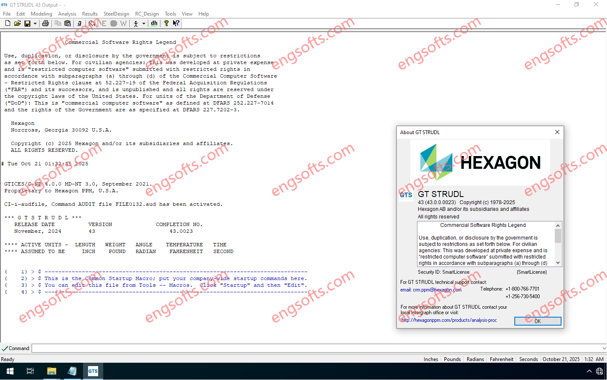Select the underlined 'a' font icon
Viewport: 607px width, 380px height.
[79, 23]
